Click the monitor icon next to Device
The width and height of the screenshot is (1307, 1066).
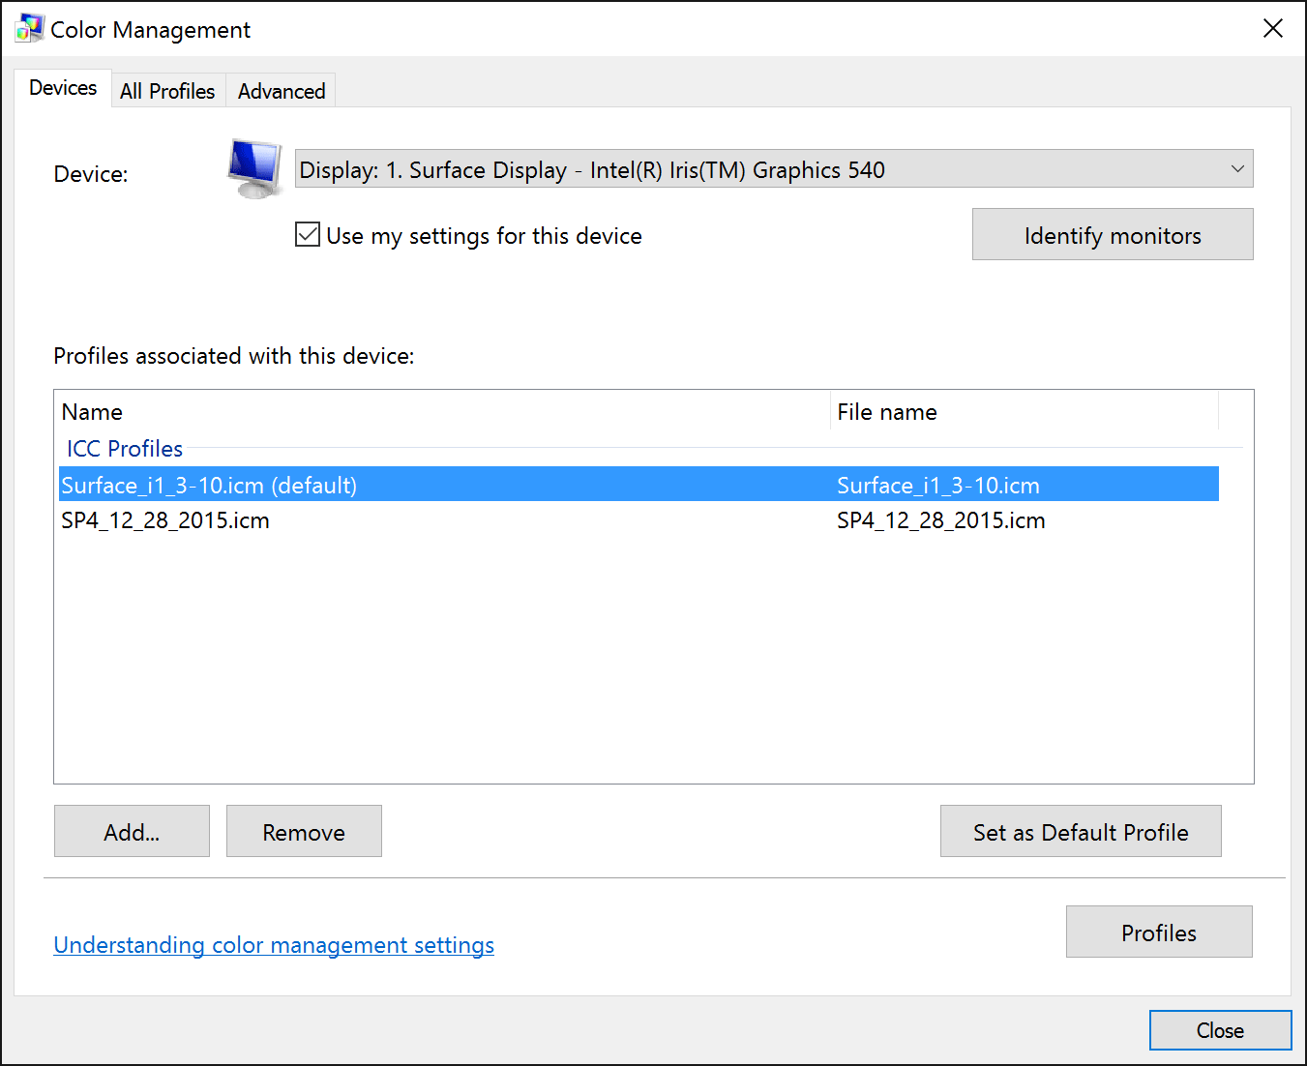[x=254, y=168]
